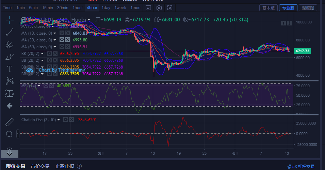Screen dimensions: 325x170
Task: Click the Time chart type option
Action: (x=7, y=8)
